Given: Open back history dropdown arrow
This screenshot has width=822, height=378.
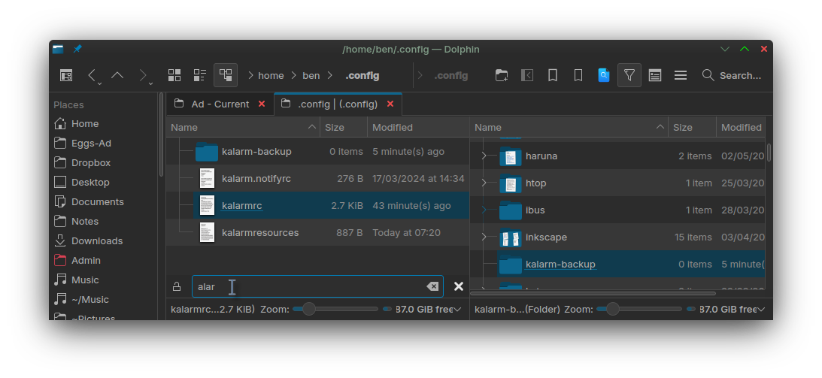Looking at the screenshot, I should [x=99, y=83].
